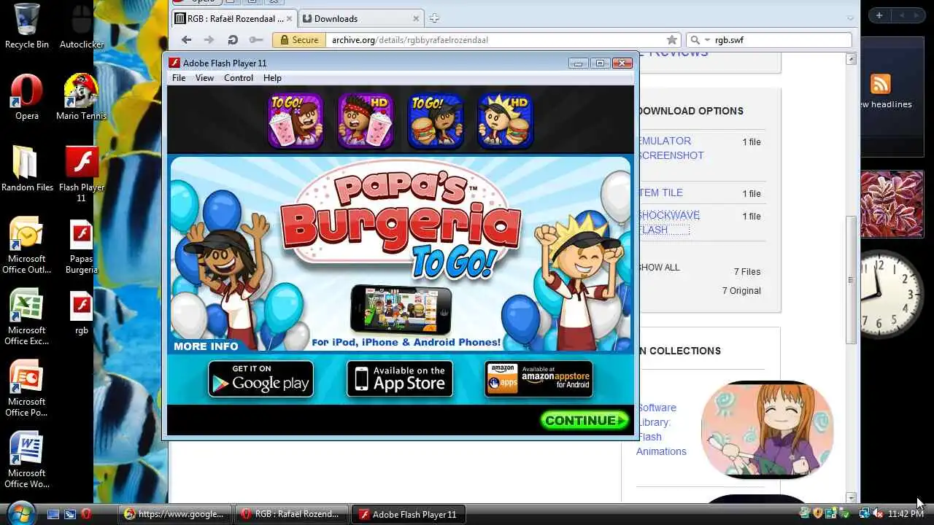Click the Papa's Burgeria To Go banner
This screenshot has height=525, width=934.
[401, 254]
